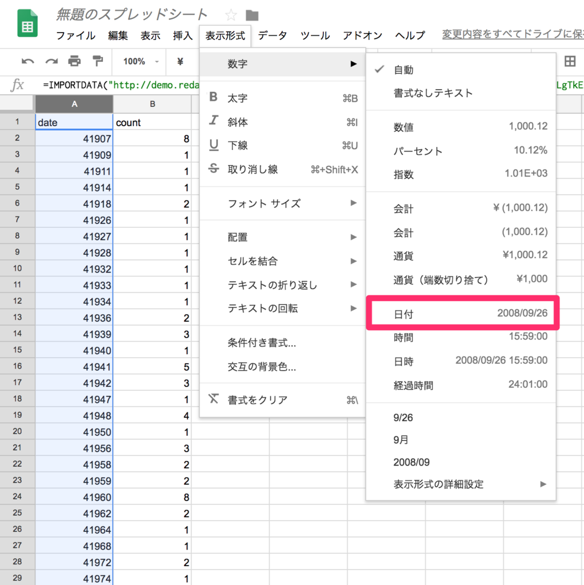This screenshot has height=585, width=584.
Task: Choose 数値 1,000.12 format
Action: (x=461, y=127)
